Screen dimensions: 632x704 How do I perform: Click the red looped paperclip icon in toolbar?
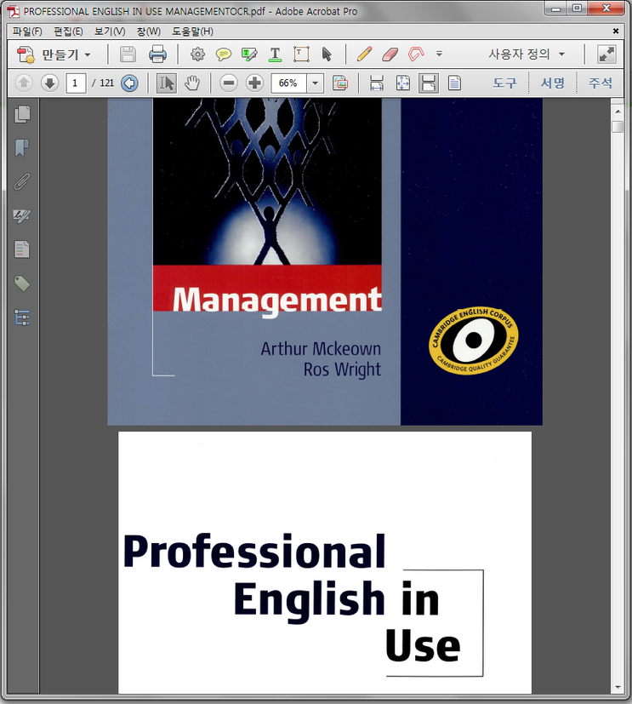click(x=416, y=54)
